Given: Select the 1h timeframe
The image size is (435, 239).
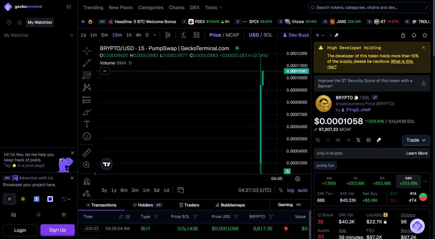Looking at the screenshot, I should [129, 35].
